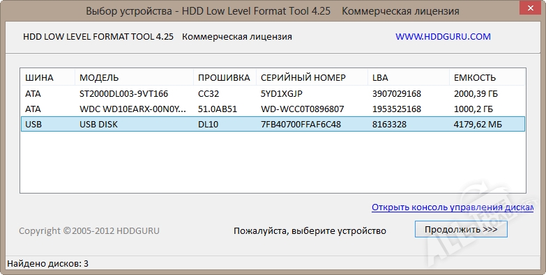This screenshot has height=275, width=546.
Task: Click the window title bar text
Action: 273,11
